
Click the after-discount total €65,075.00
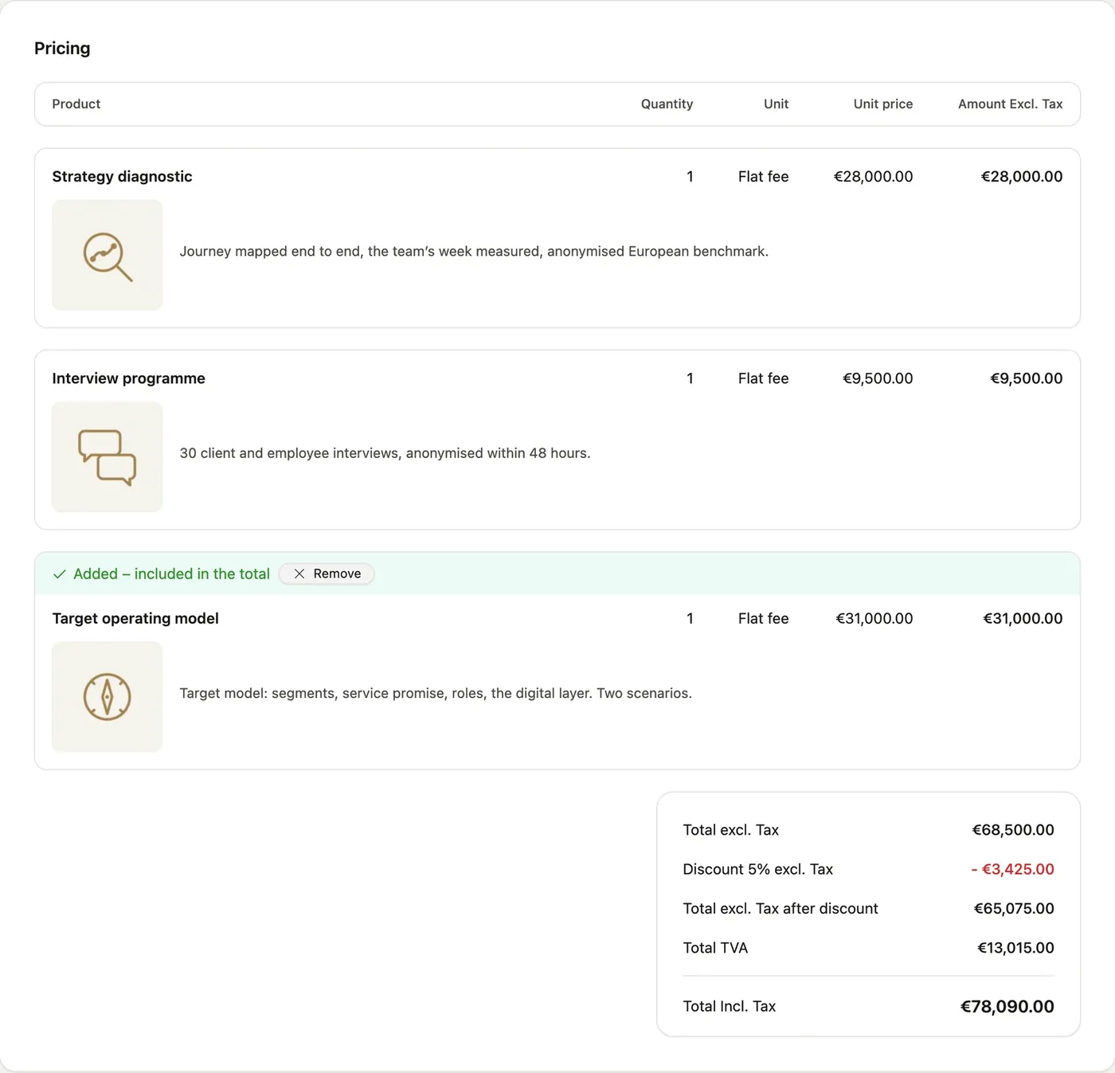coord(1014,909)
